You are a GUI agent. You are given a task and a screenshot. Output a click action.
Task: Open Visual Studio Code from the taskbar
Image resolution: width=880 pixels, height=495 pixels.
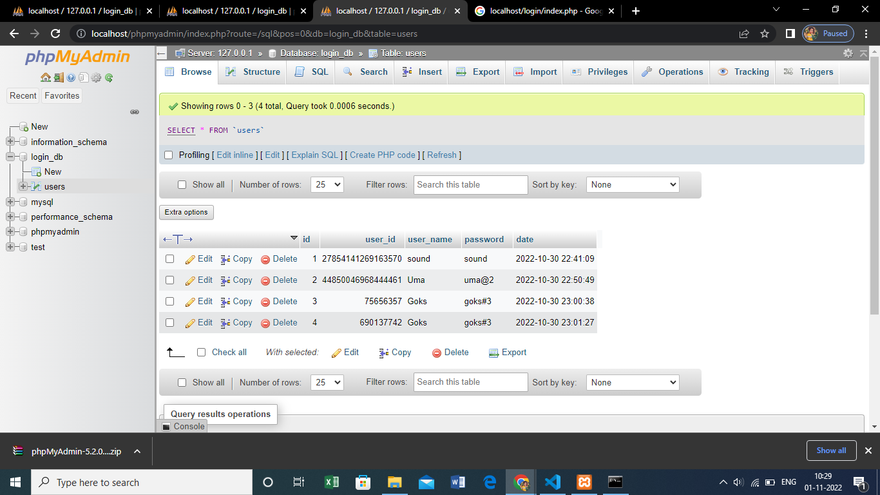point(552,481)
